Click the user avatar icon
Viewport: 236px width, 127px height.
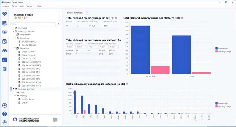pyautogui.click(x=15, y=120)
